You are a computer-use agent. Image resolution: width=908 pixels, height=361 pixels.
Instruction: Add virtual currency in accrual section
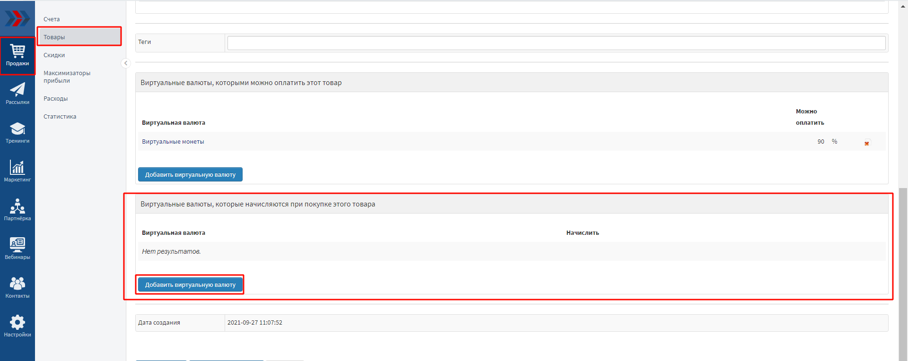point(190,284)
